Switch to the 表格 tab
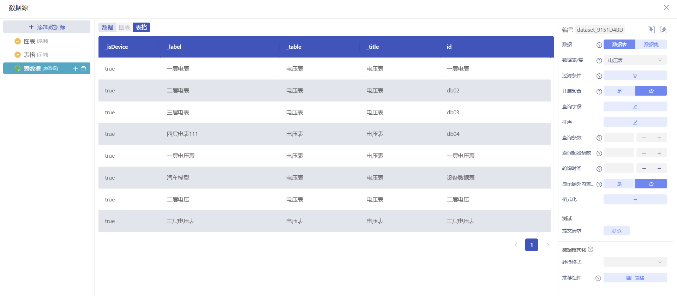Image resolution: width=677 pixels, height=296 pixels. pyautogui.click(x=141, y=28)
